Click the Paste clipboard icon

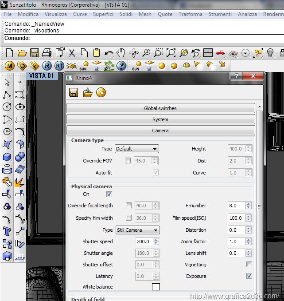(x=97, y=52)
